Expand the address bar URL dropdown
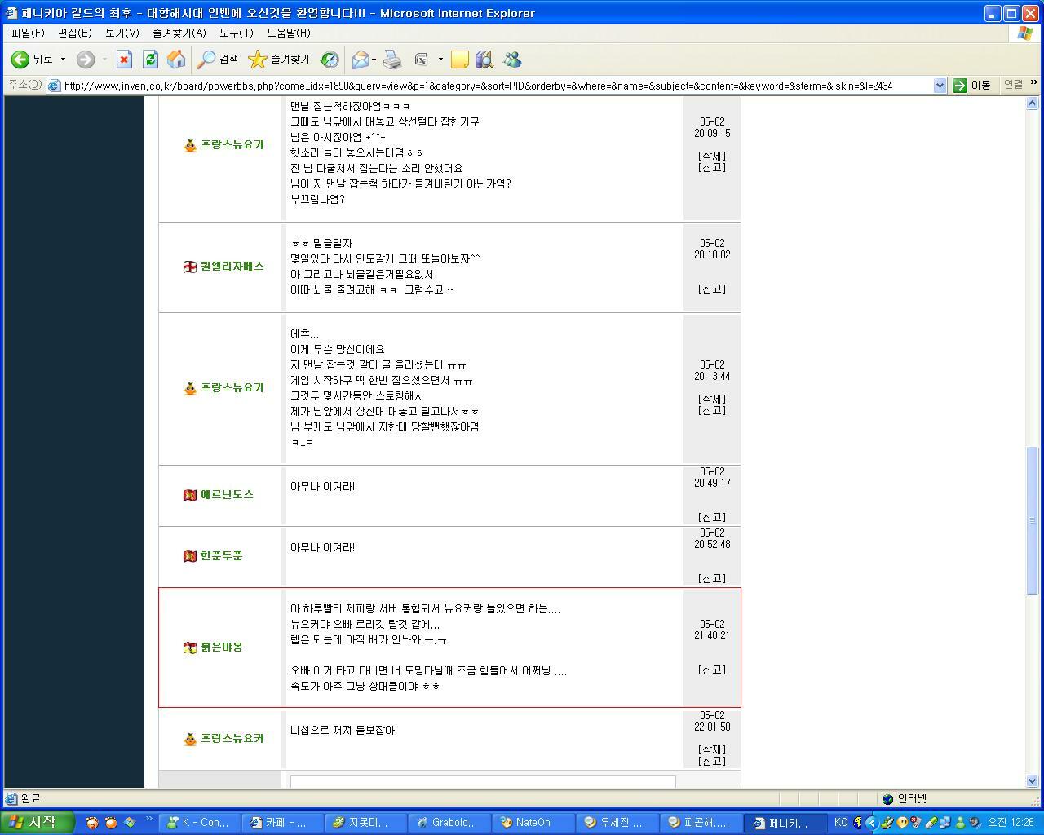This screenshot has width=1044, height=835. pos(940,85)
